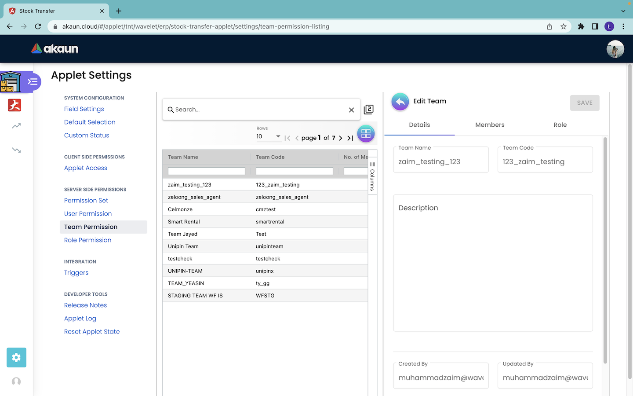Click the back arrow beside Edit Team
This screenshot has height=396, width=633.
point(400,102)
